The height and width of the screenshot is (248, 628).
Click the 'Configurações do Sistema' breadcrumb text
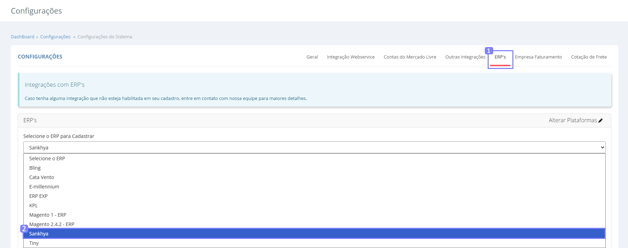click(x=105, y=37)
